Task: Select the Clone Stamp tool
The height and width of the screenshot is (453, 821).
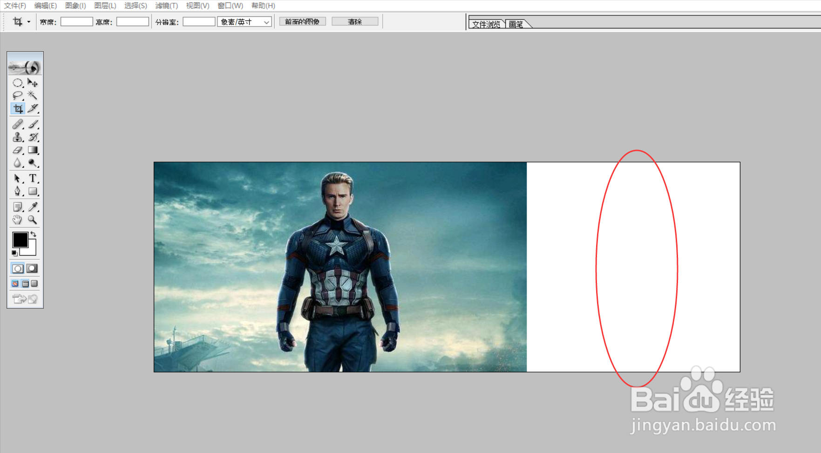Action: (18, 137)
